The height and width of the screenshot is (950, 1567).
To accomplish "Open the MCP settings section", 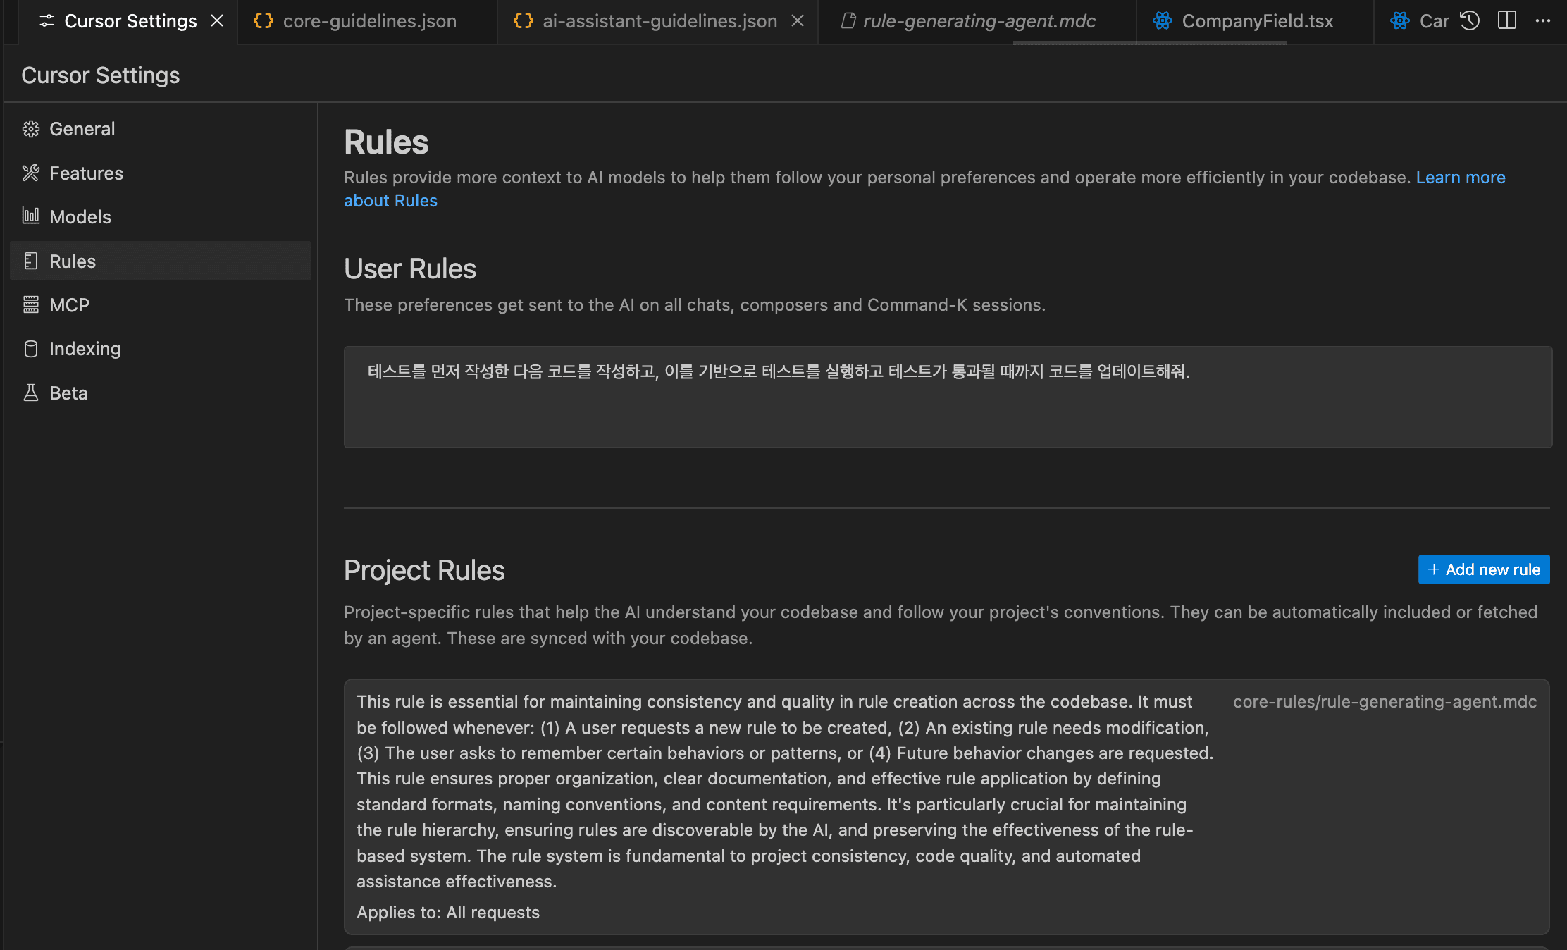I will pyautogui.click(x=161, y=305).
